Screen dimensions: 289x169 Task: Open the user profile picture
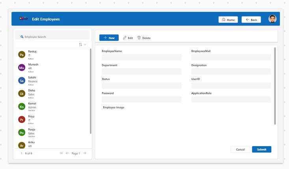(272, 19)
